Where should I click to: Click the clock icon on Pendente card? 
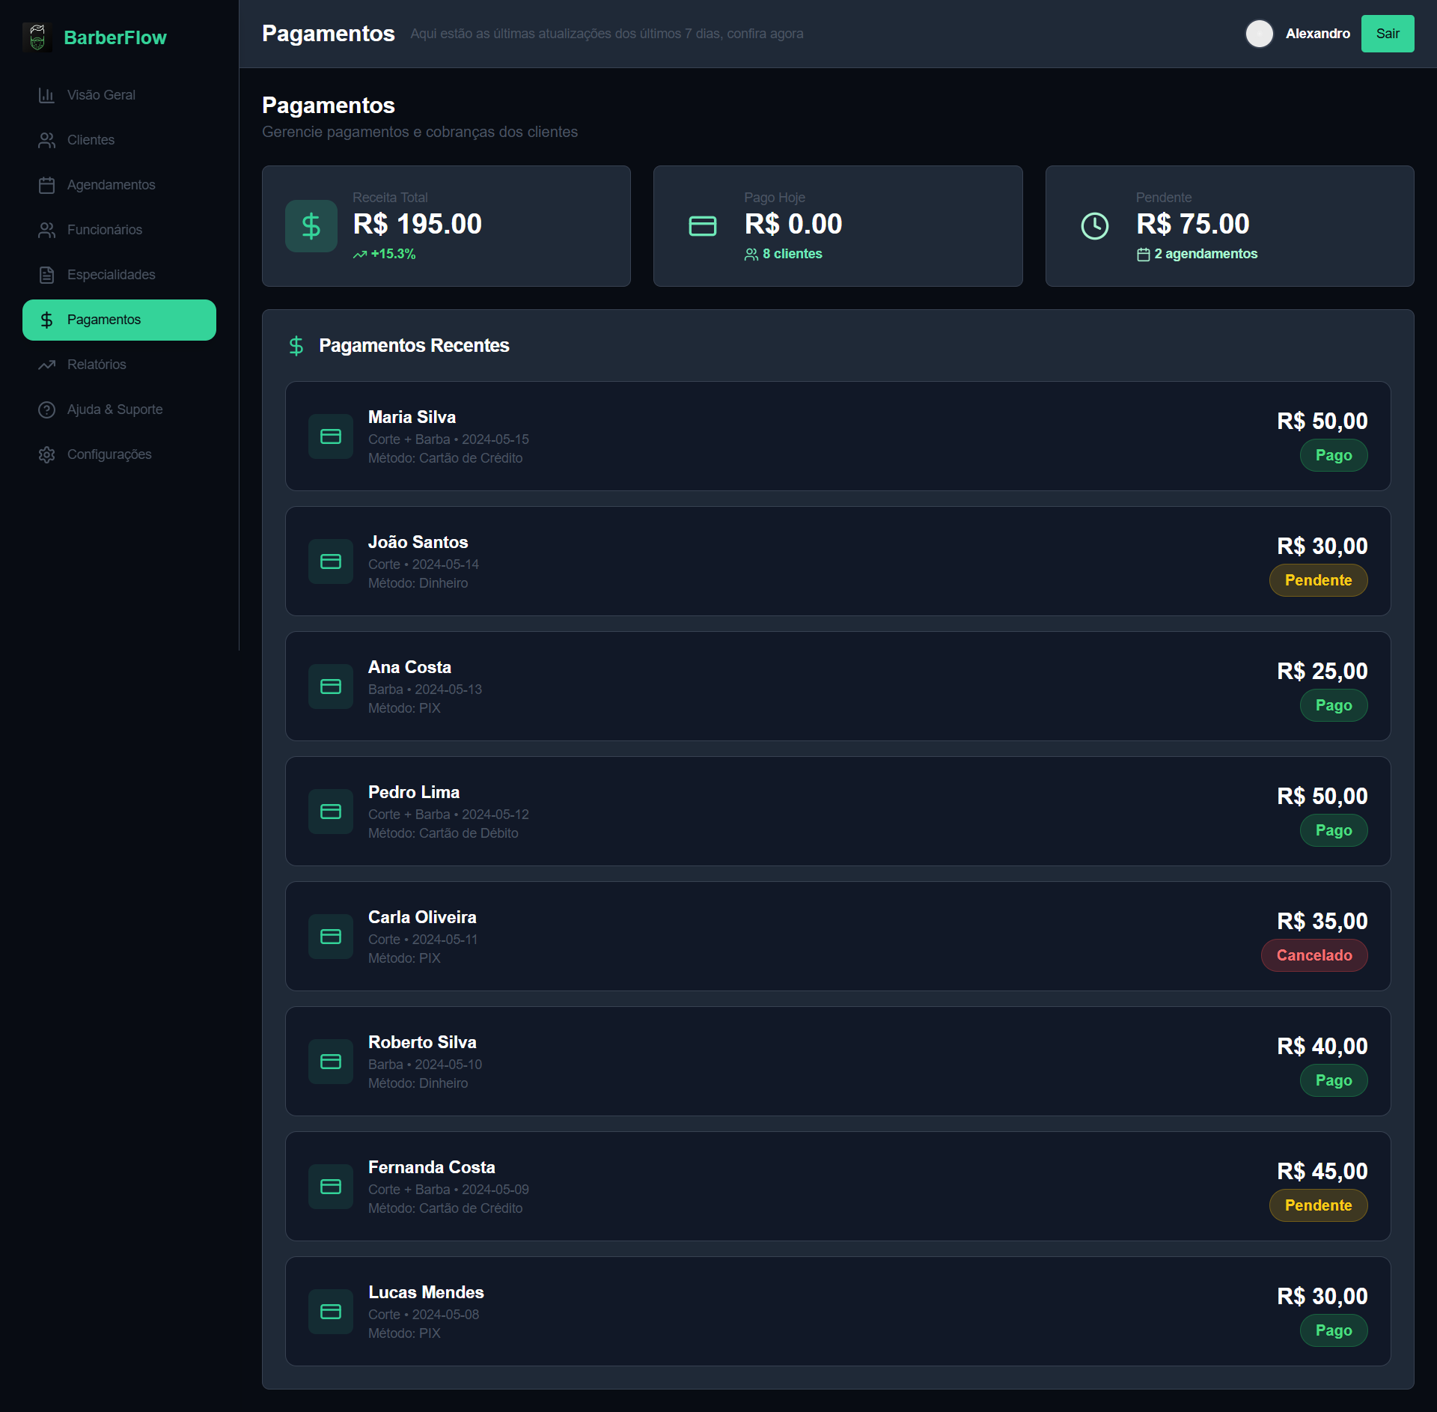[x=1094, y=226]
